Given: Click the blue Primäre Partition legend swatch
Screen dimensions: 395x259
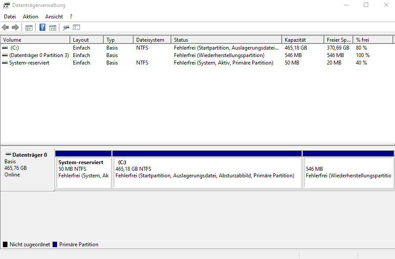Looking at the screenshot, I should click(54, 245).
